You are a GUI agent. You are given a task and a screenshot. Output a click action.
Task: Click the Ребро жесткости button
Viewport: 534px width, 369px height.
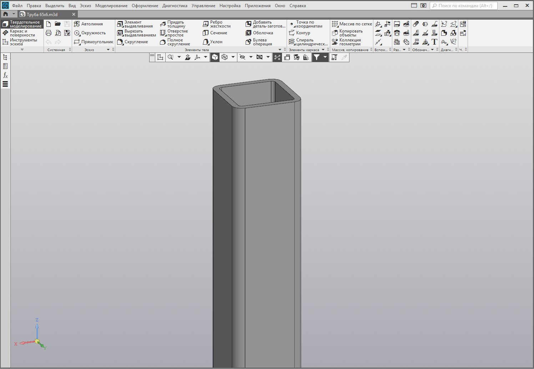217,24
